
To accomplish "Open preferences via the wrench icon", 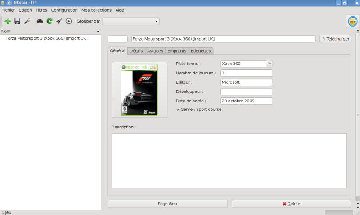I will pos(27,21).
